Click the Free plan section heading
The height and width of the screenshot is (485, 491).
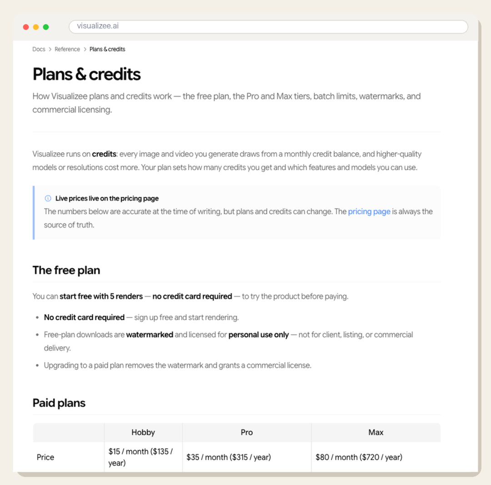[66, 270]
